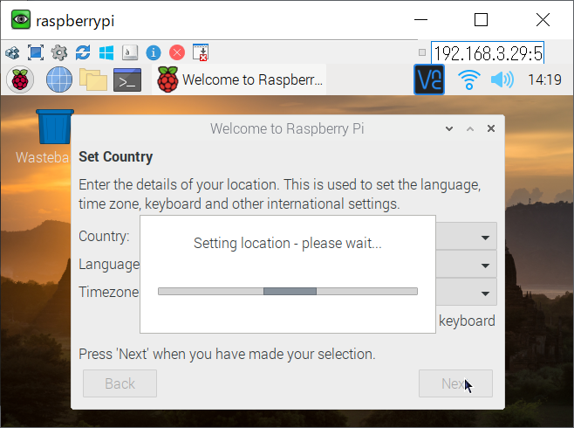Click the Welcome to Raspberry Pi dialog title
The image size is (574, 428).
tap(287, 128)
